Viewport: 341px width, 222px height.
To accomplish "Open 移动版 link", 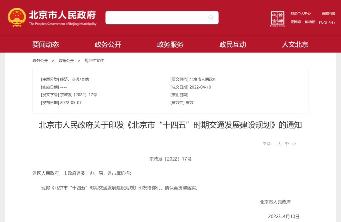I will coord(310,22).
